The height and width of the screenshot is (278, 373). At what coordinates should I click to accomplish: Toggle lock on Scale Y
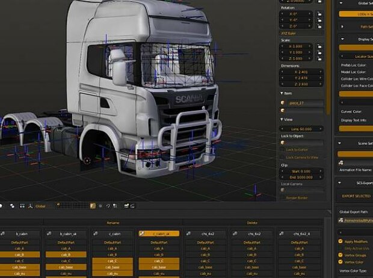pos(319,52)
